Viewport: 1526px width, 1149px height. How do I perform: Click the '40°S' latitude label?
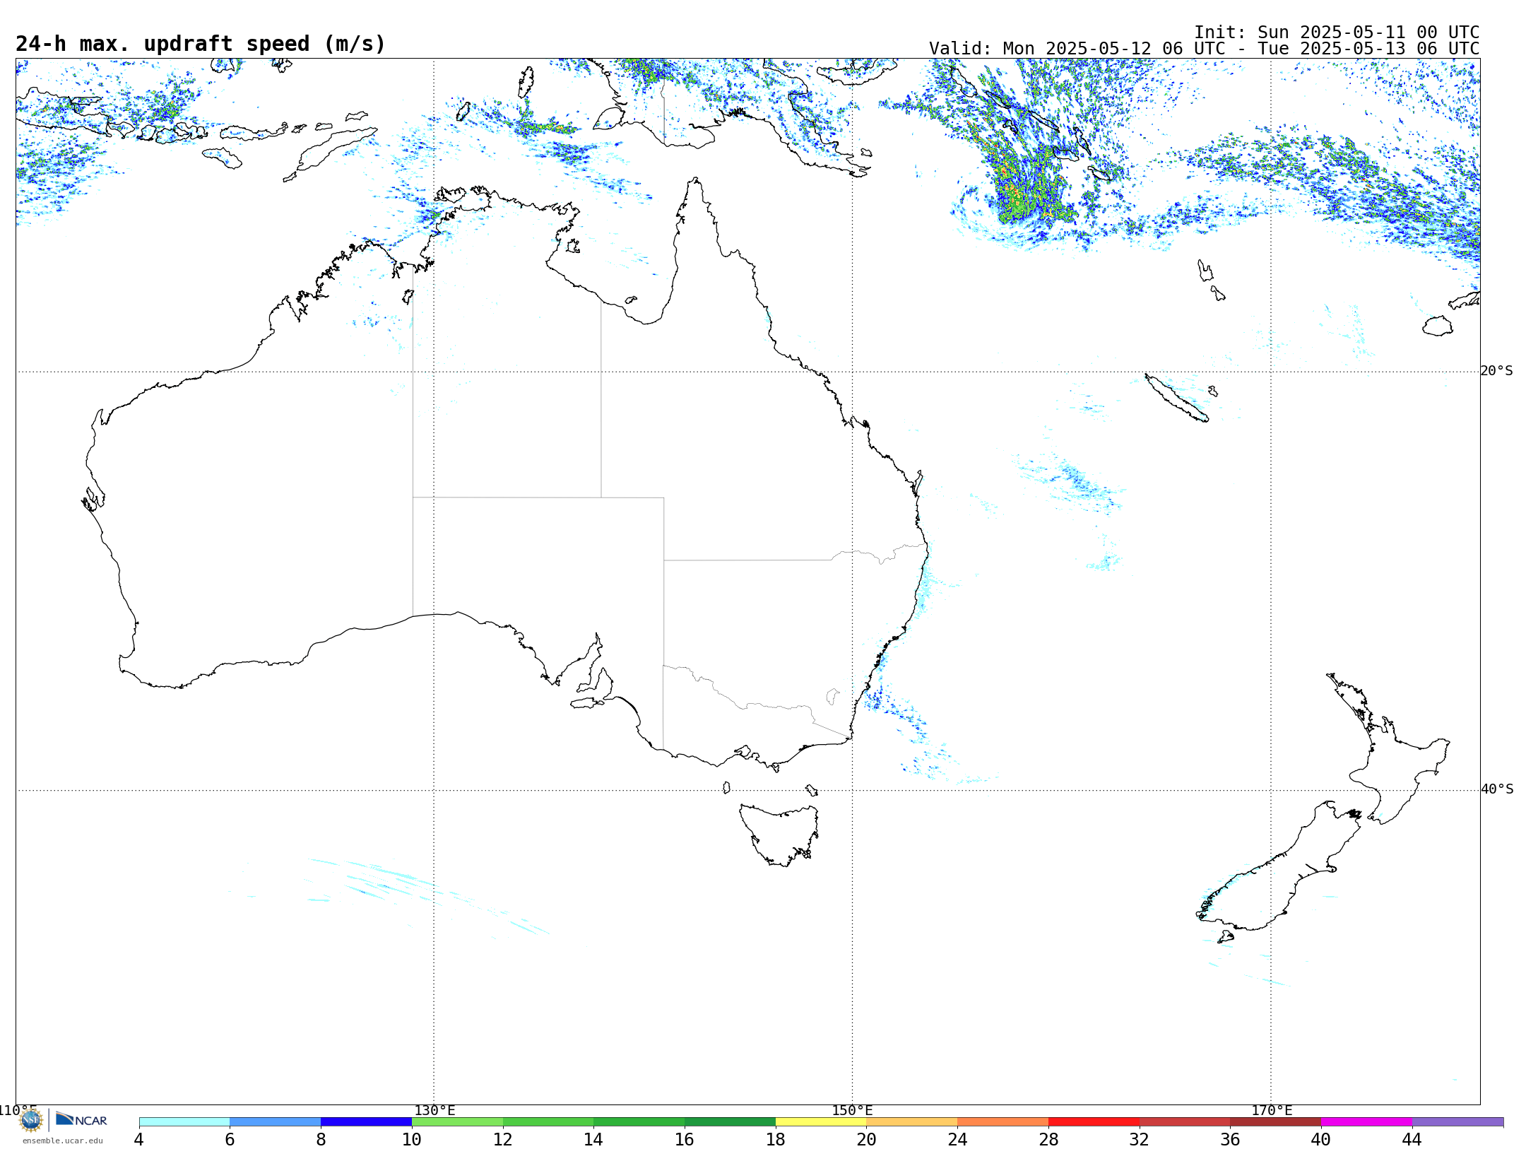(1497, 789)
